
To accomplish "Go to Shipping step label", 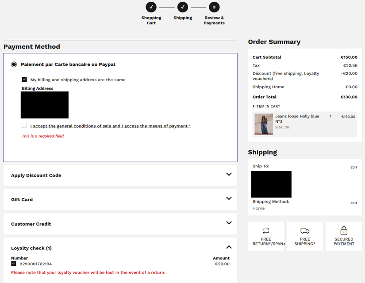I will point(183,18).
